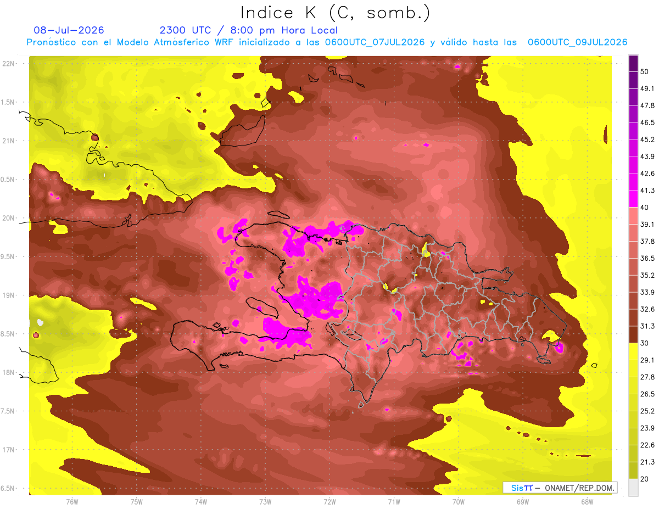This screenshot has height=509, width=659.
Task: Click the '17N' latitude label
Action: pos(8,450)
